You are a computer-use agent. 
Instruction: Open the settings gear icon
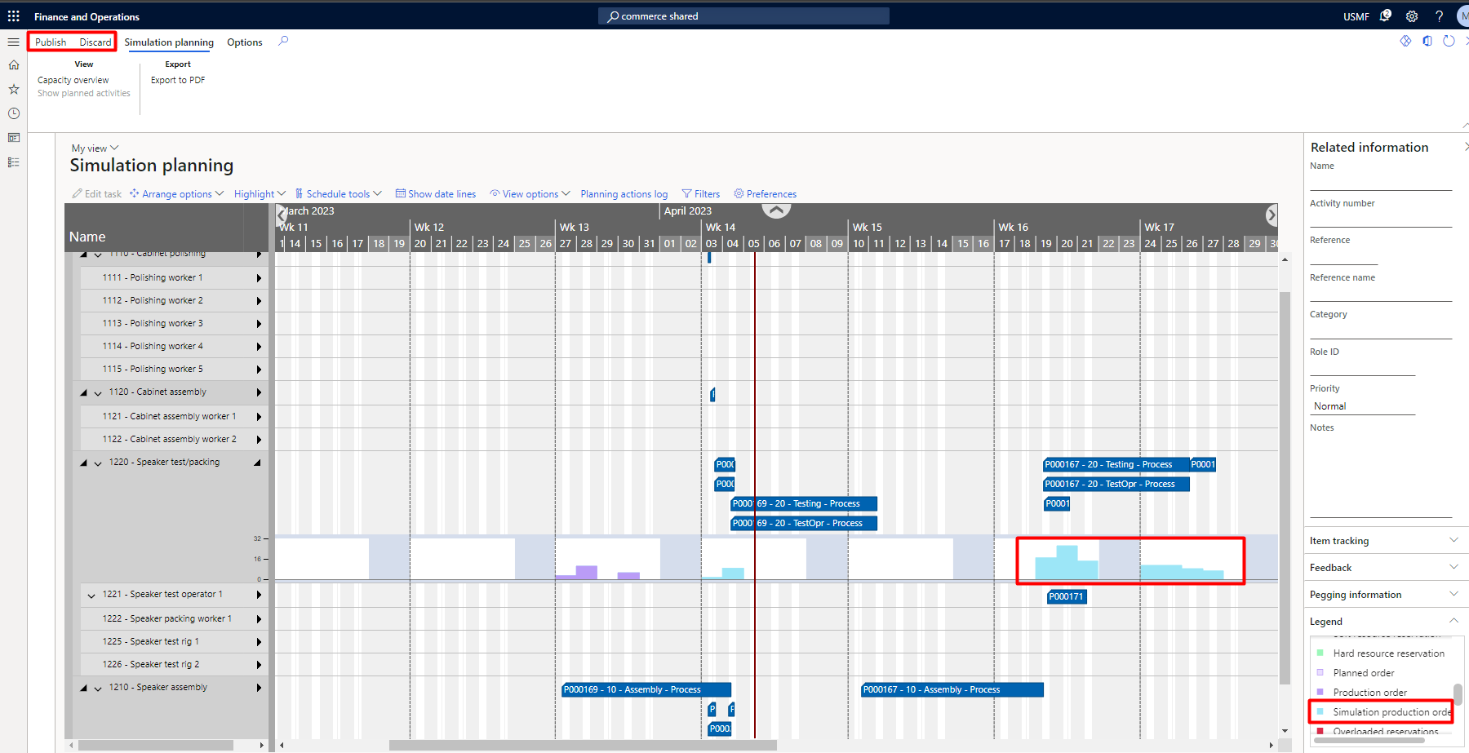1412,16
